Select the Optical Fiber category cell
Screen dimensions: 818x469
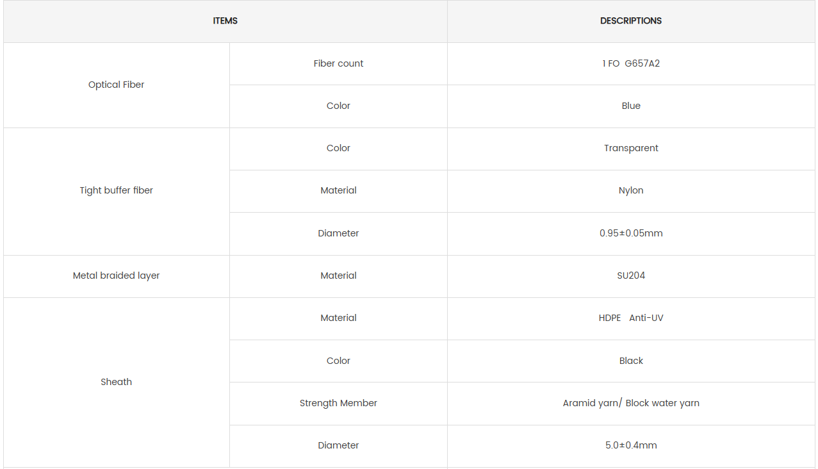coord(117,85)
